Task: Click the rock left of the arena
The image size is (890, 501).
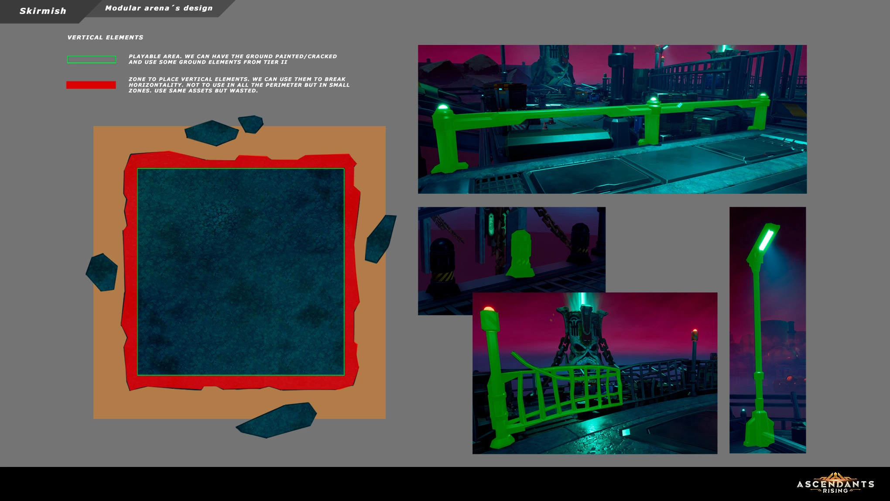Action: (102, 272)
